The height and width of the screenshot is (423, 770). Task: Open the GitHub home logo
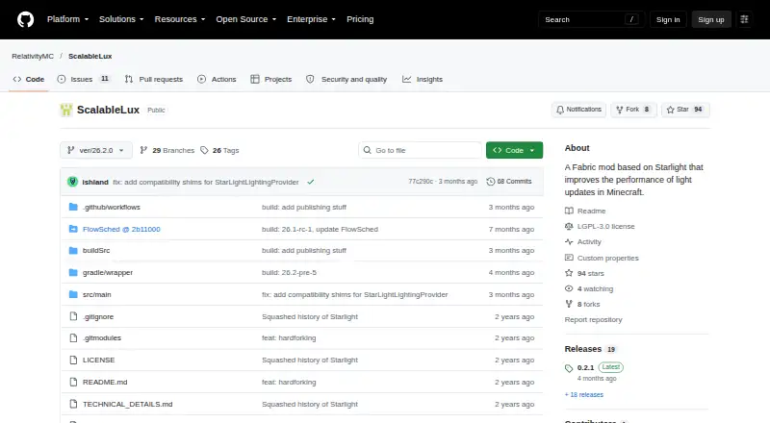[x=26, y=19]
